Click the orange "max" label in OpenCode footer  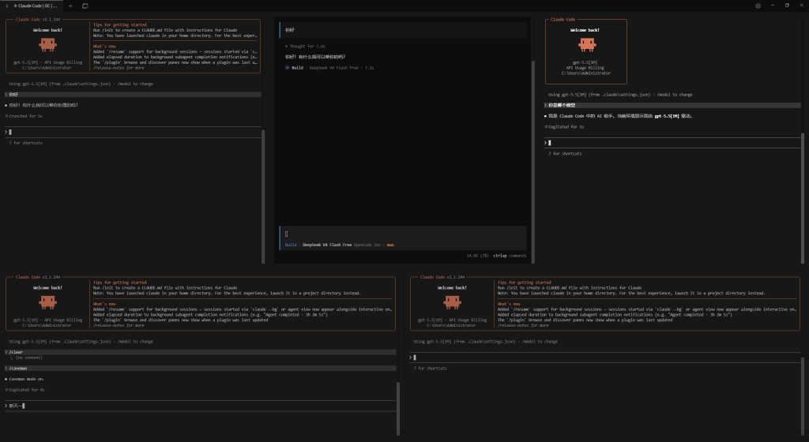(x=390, y=245)
